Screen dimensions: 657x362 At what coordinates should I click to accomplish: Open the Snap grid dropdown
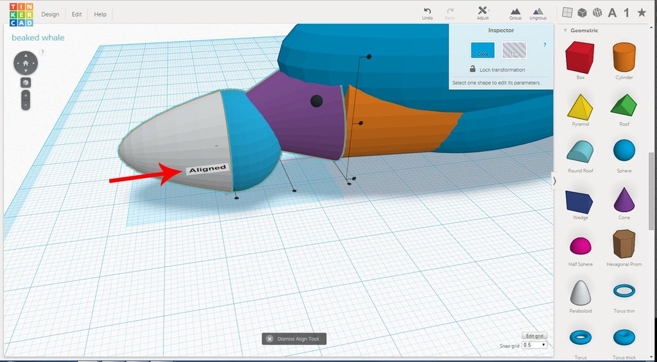[534, 345]
